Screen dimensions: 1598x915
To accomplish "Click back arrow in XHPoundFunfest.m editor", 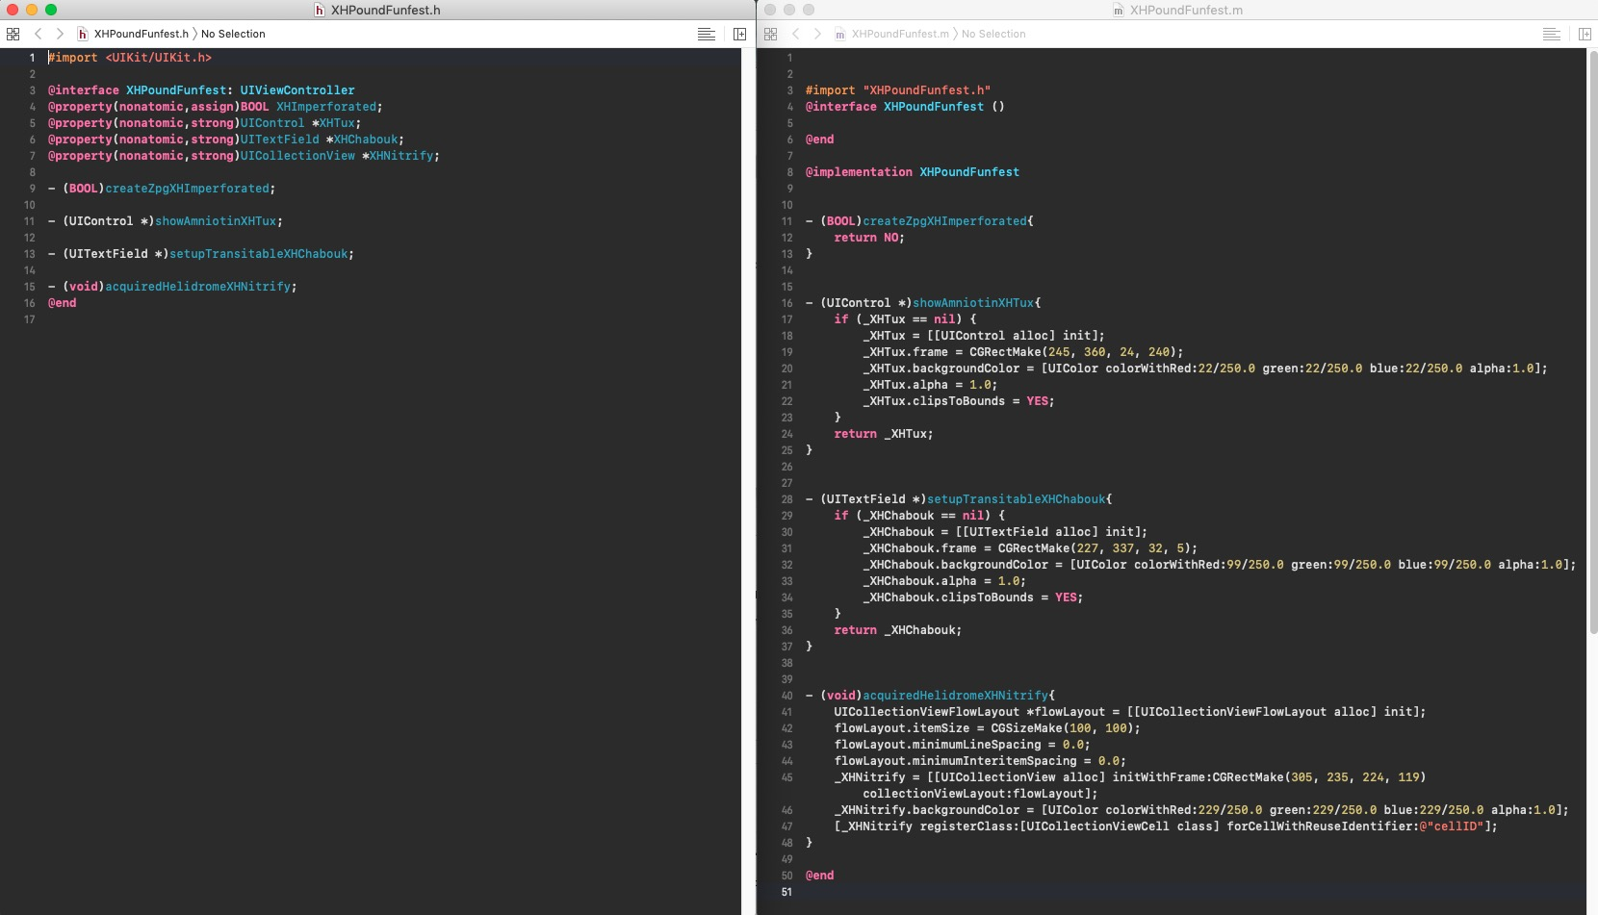I will pos(796,34).
